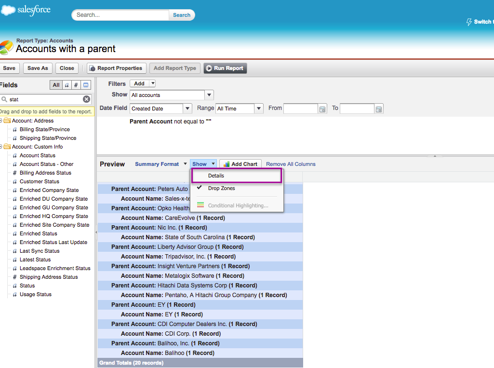The width and height of the screenshot is (494, 368).
Task: Filter fields by date type icon
Action: point(86,85)
